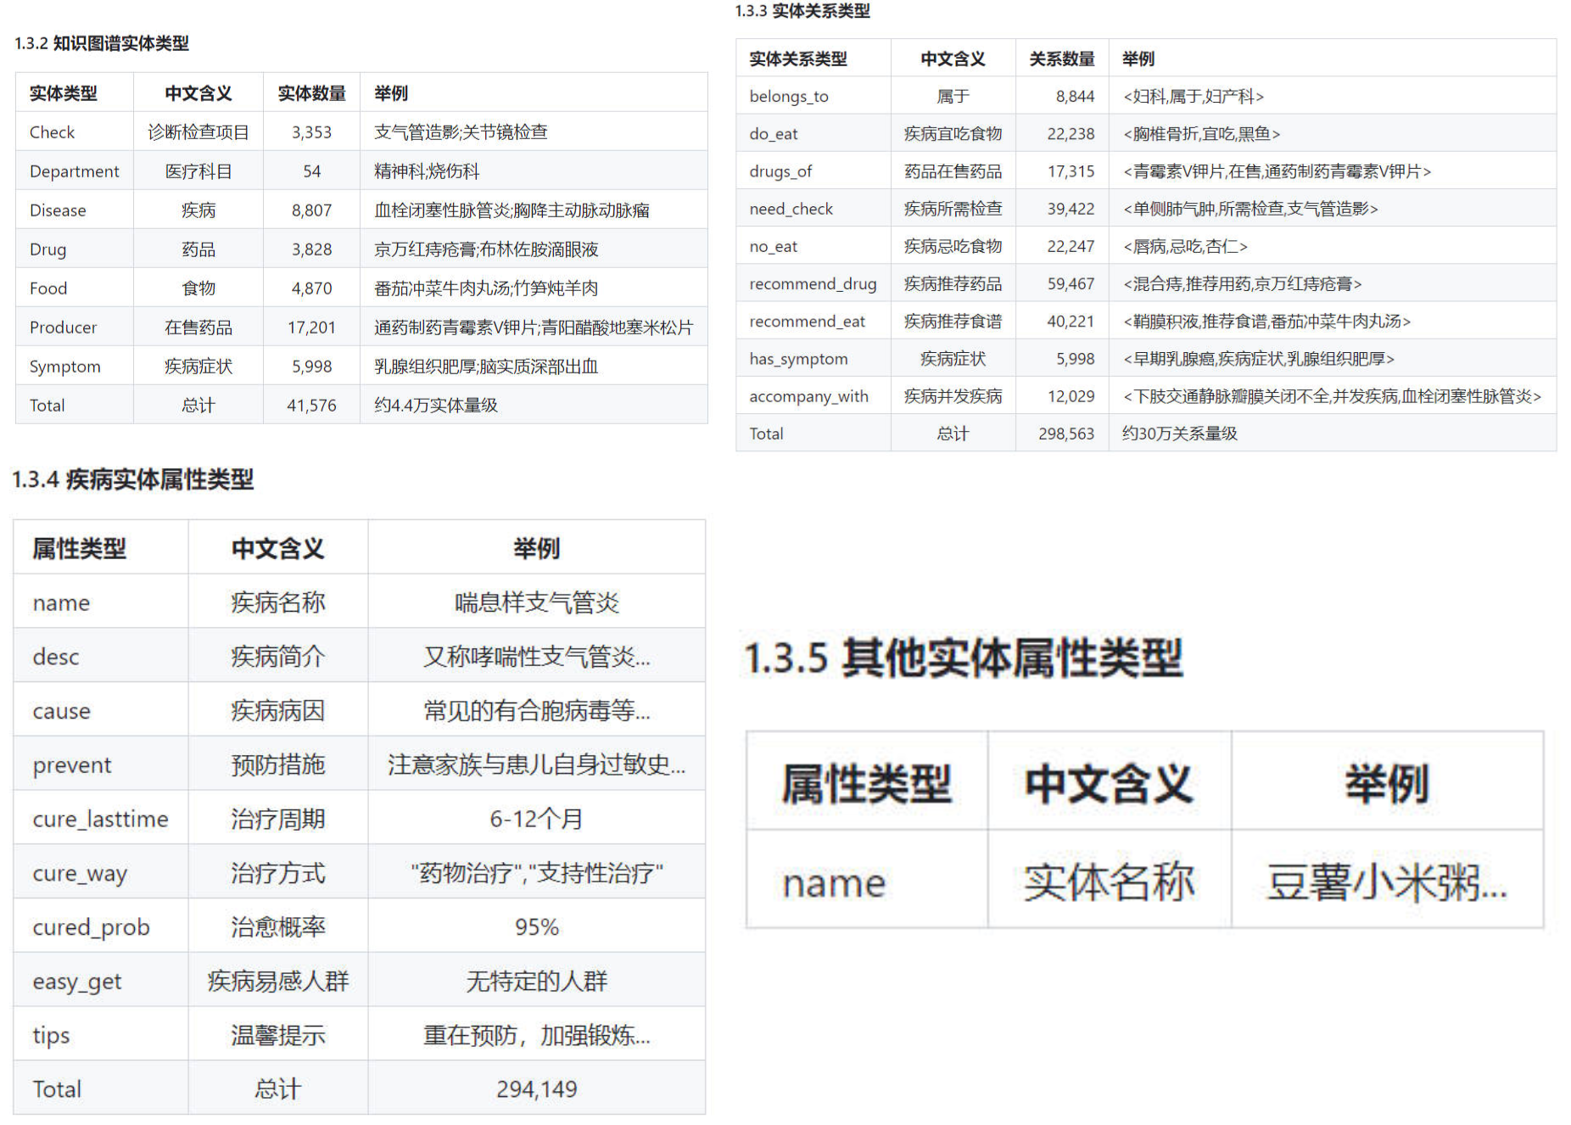Image resolution: width=1571 pixels, height=1125 pixels.
Task: Click the '1.3.5 其他实体属性类型' heading
Action: 963,658
